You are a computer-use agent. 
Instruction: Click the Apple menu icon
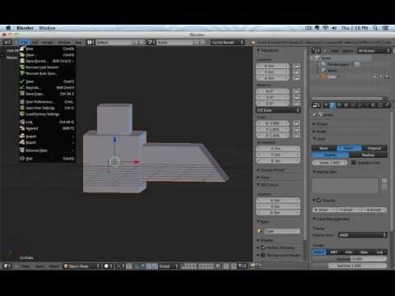(8, 28)
